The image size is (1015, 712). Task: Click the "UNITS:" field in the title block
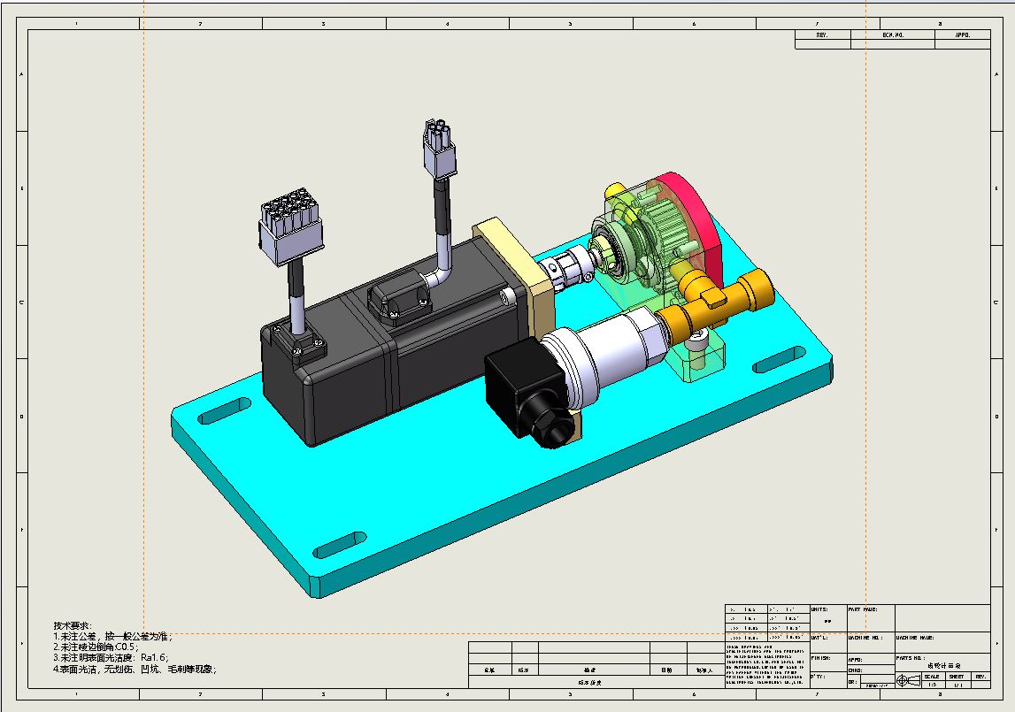[x=828, y=618]
